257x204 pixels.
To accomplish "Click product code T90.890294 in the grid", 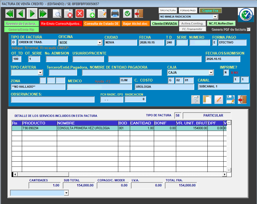I will tap(39, 128).
